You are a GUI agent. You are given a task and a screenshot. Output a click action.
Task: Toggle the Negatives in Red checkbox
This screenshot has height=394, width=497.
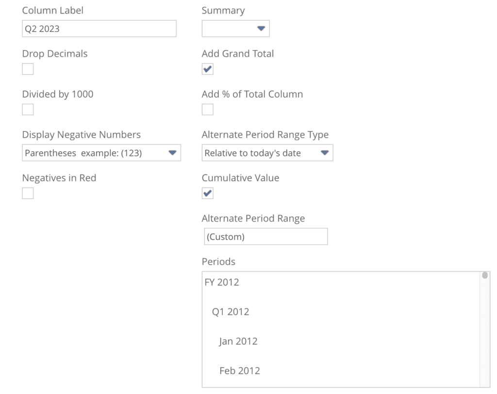pyautogui.click(x=28, y=193)
